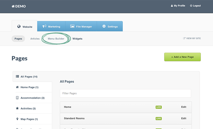Click the Activities star icon
The width and height of the screenshot is (213, 129).
point(17,108)
